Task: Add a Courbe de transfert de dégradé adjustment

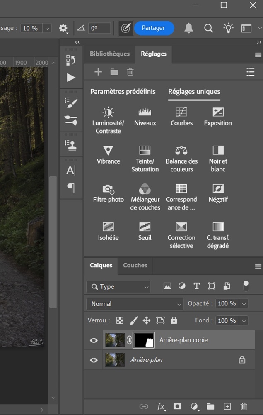Action: tap(218, 235)
